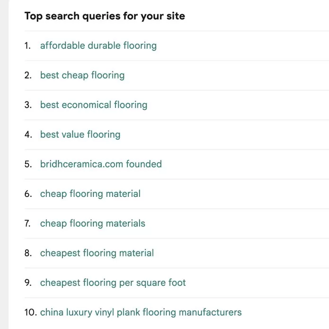The image size is (329, 329).
Task: Click the list number 4 marker
Action: click(x=28, y=134)
